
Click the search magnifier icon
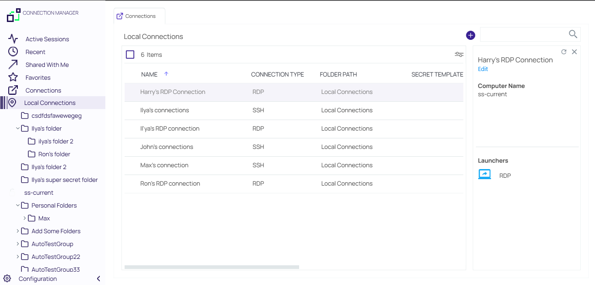coord(573,34)
